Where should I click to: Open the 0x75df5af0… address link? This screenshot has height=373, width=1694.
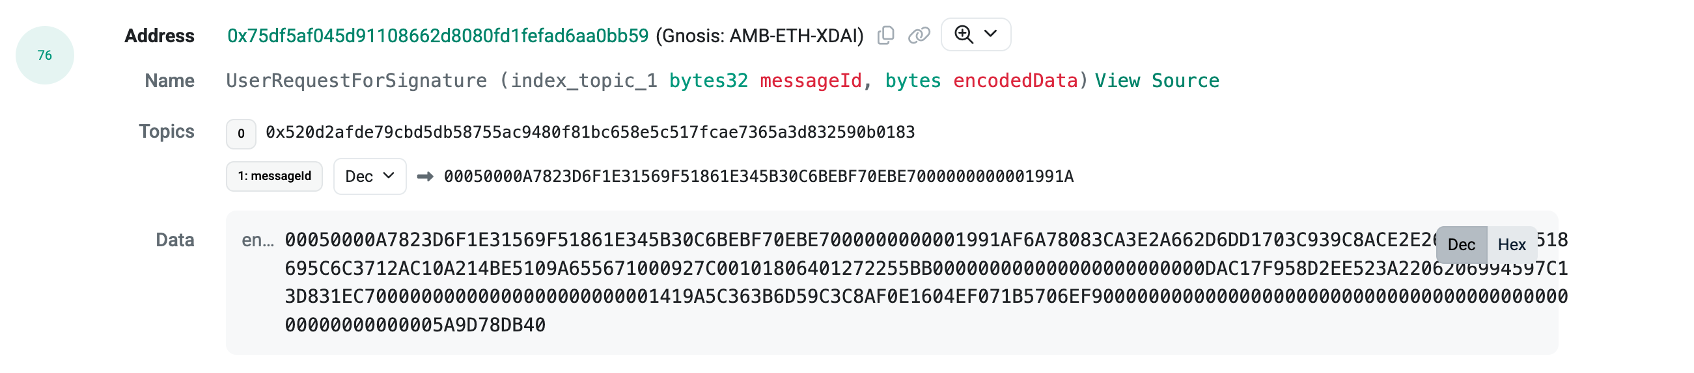(x=438, y=36)
